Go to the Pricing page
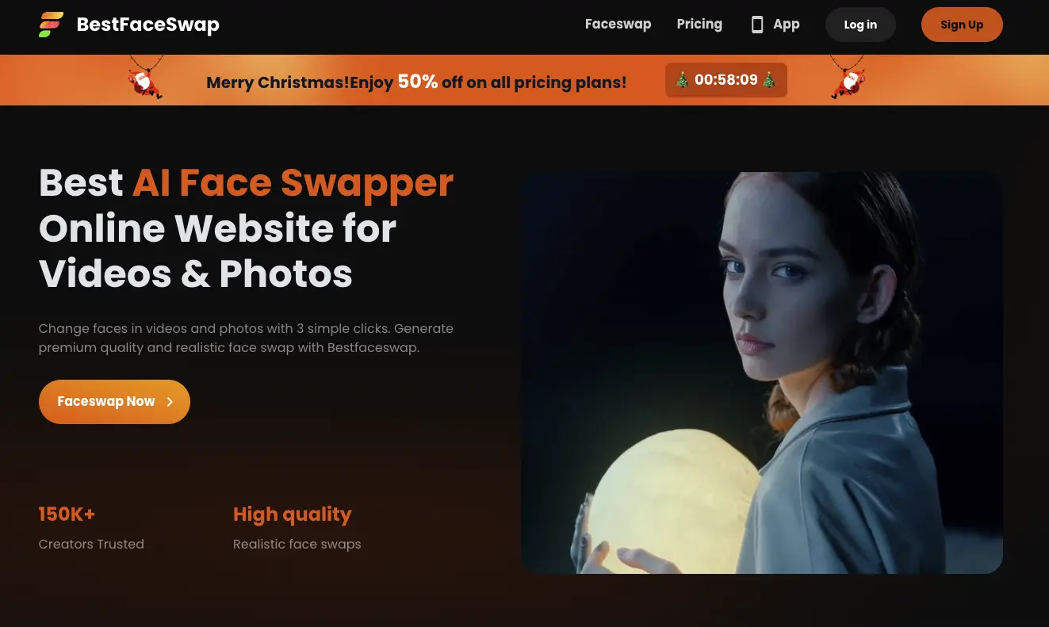The width and height of the screenshot is (1049, 627). pyautogui.click(x=699, y=24)
